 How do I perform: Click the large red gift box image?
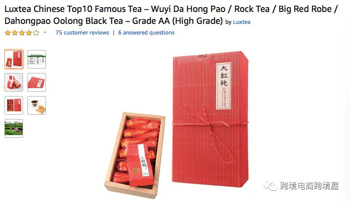(x=210, y=118)
